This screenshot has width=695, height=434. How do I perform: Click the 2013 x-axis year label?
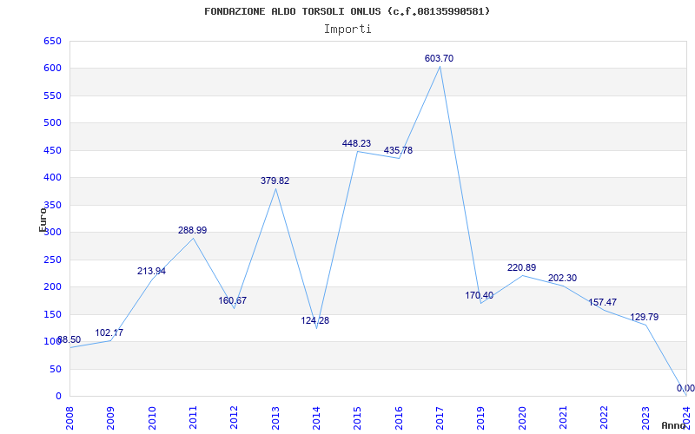pyautogui.click(x=275, y=418)
